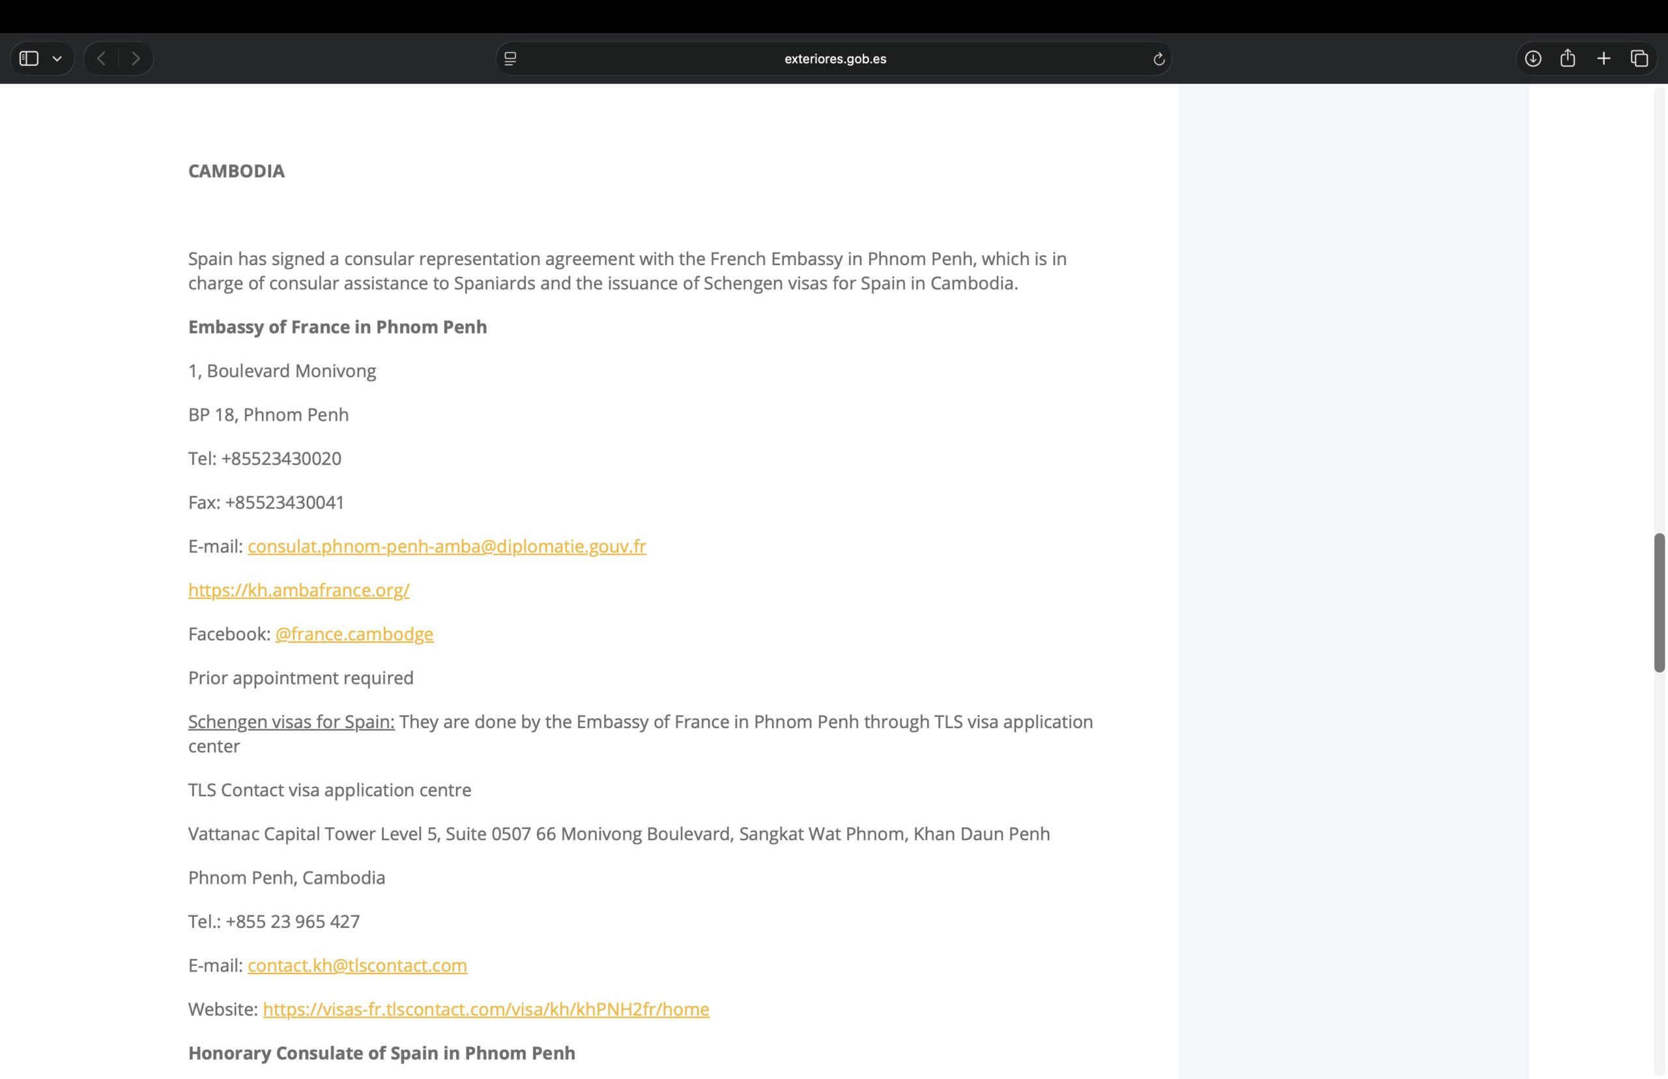The image size is (1668, 1079).
Task: Open the visas-fr.tlscontact.com website link
Action: pos(485,1009)
